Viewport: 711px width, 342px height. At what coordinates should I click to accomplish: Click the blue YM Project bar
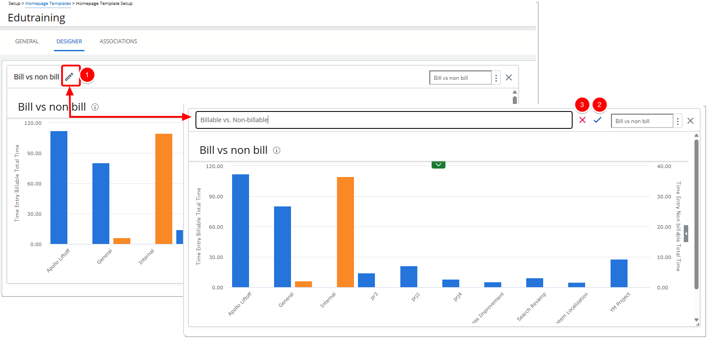pos(619,273)
